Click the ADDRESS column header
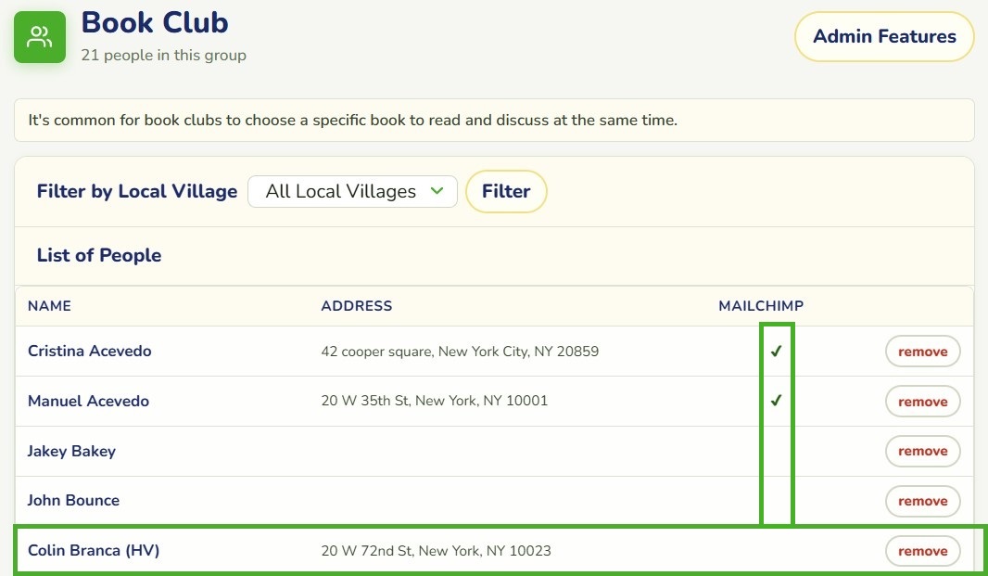The height and width of the screenshot is (576, 988). (357, 306)
